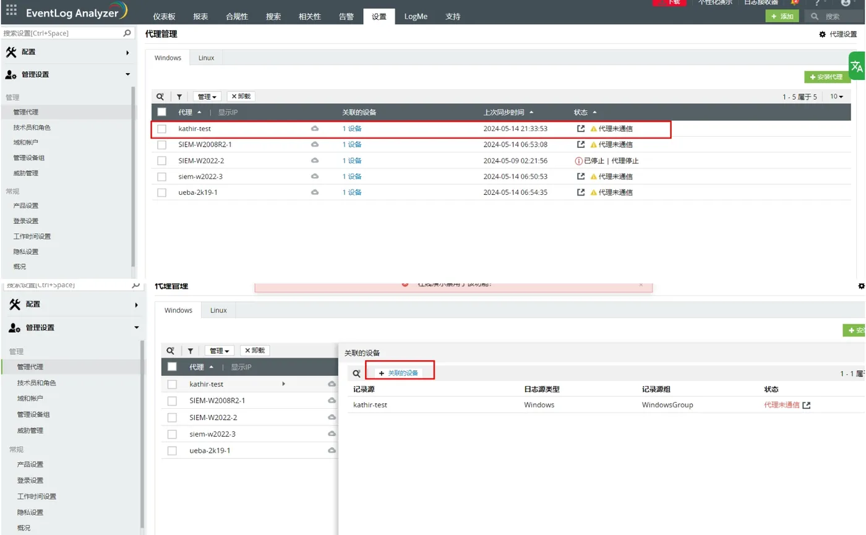Collapse the 管理设置 arrow in bottom screenshot
Screen dimensions: 866x535
[136, 328]
